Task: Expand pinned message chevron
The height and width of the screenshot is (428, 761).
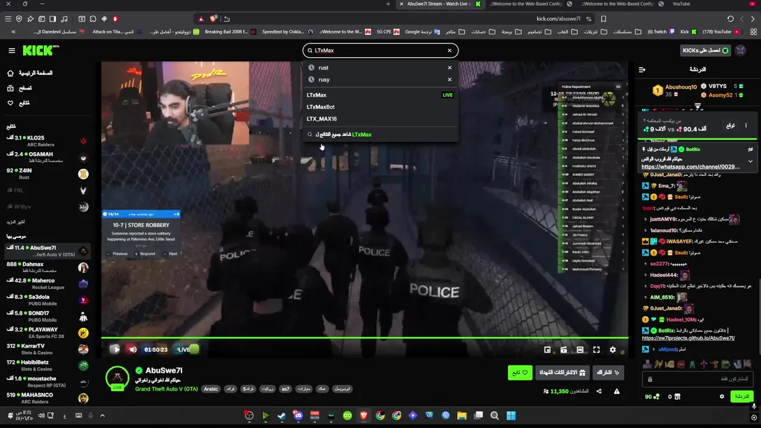Action: coord(750,161)
